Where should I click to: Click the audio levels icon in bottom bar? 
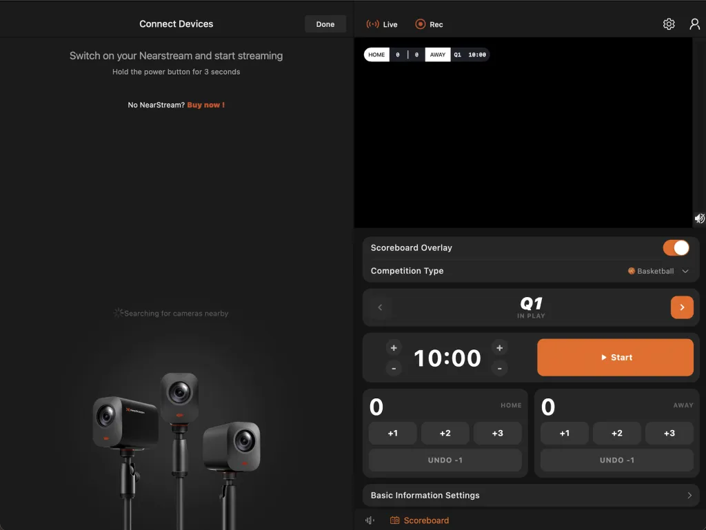pos(369,520)
